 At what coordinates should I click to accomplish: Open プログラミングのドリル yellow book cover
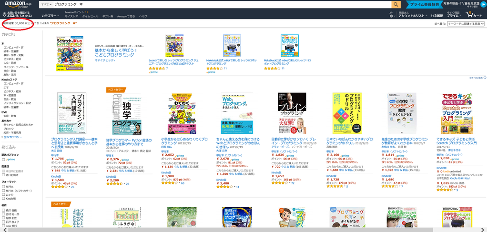(x=347, y=113)
